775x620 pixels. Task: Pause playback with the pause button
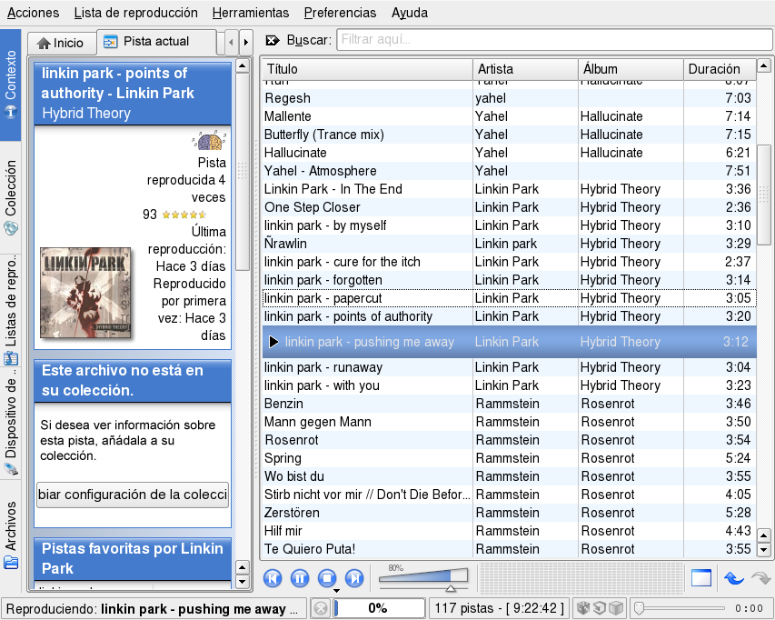300,578
